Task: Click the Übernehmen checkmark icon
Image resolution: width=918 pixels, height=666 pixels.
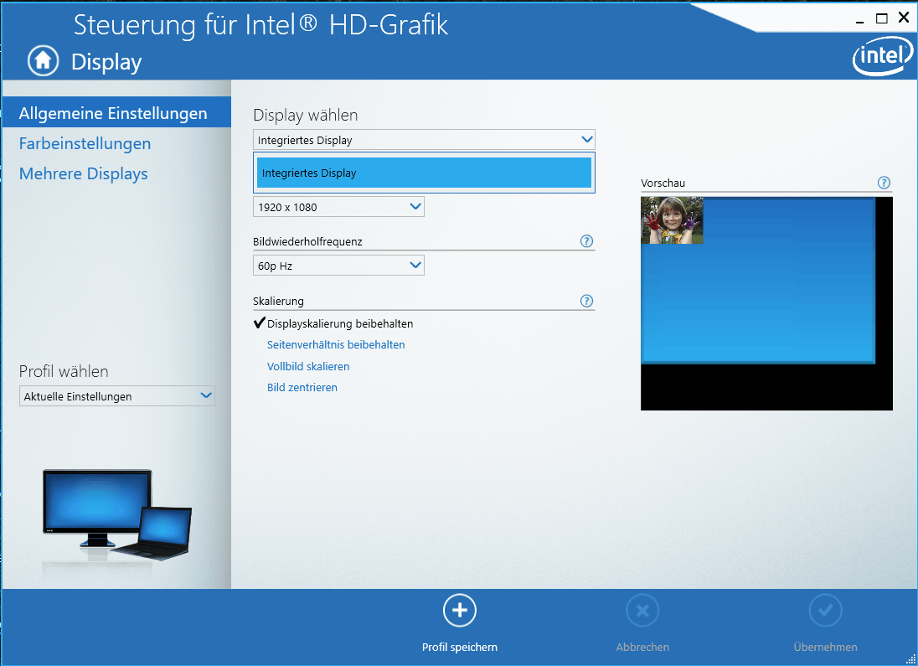Action: (x=826, y=611)
